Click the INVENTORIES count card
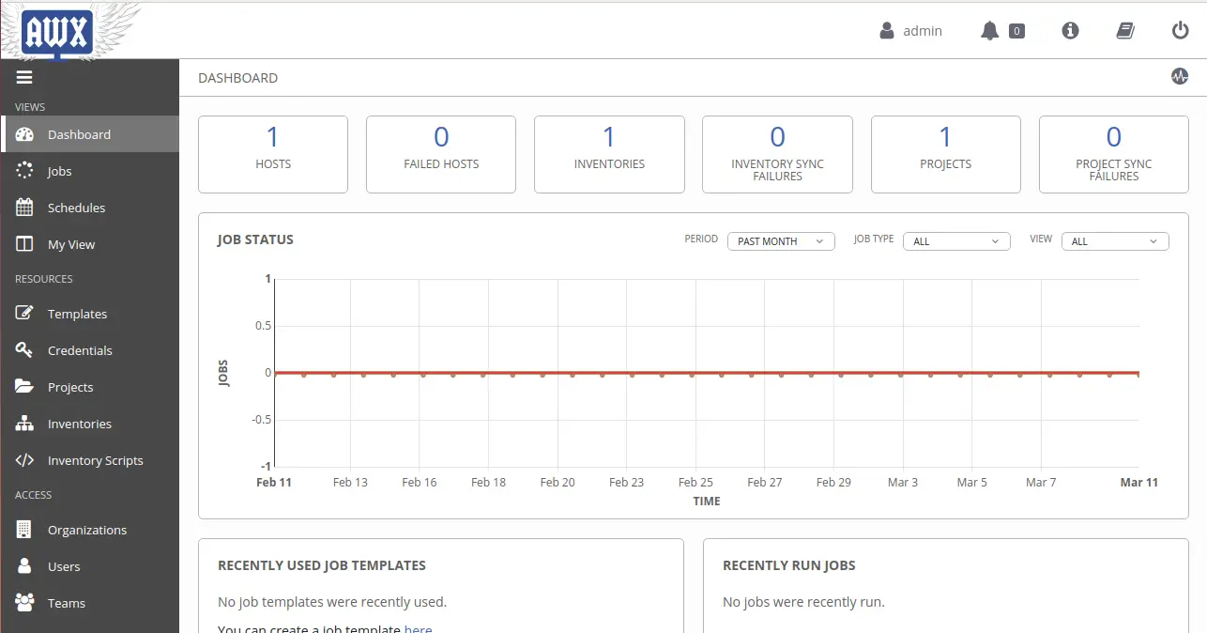This screenshot has width=1207, height=633. tap(609, 154)
